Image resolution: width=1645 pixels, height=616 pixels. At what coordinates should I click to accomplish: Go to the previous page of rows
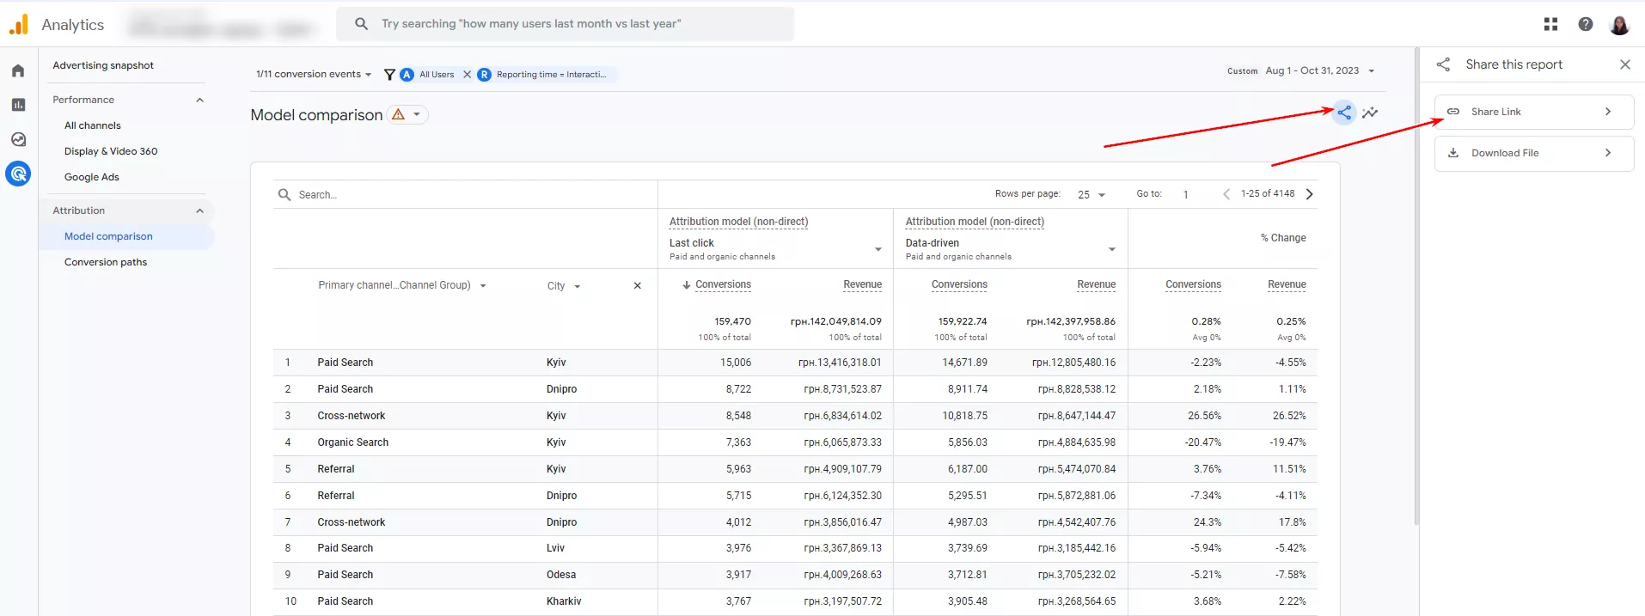point(1226,194)
